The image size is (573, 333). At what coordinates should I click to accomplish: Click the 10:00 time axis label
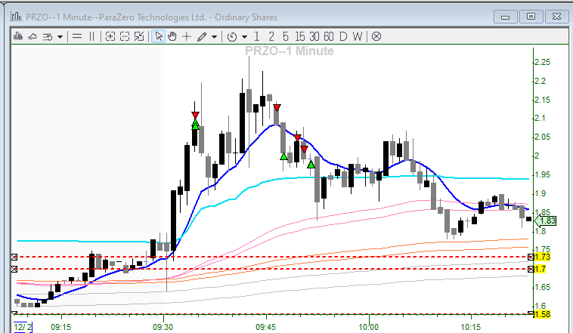pyautogui.click(x=368, y=327)
